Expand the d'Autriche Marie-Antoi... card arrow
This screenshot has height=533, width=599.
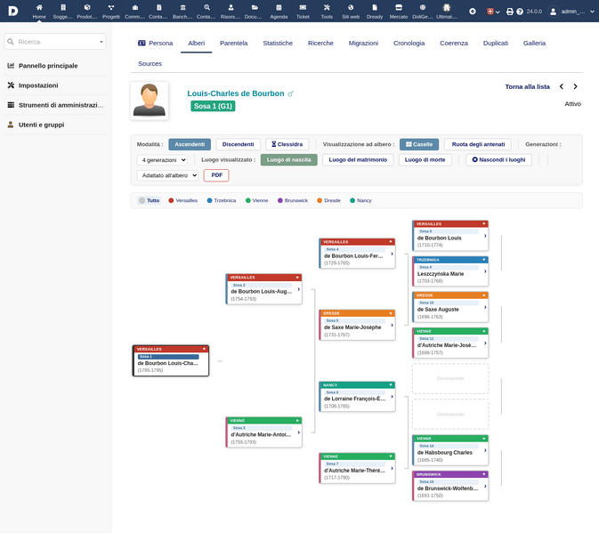[299, 432]
